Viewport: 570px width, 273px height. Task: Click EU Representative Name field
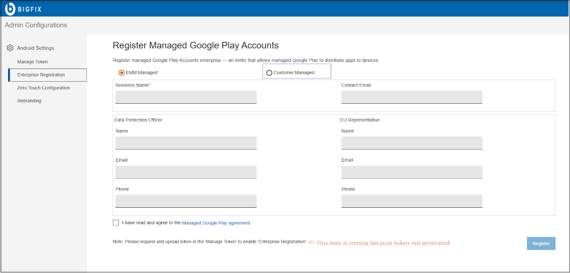412,143
